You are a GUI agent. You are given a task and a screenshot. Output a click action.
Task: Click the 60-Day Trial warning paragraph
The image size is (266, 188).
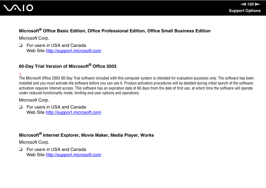pos(136,86)
